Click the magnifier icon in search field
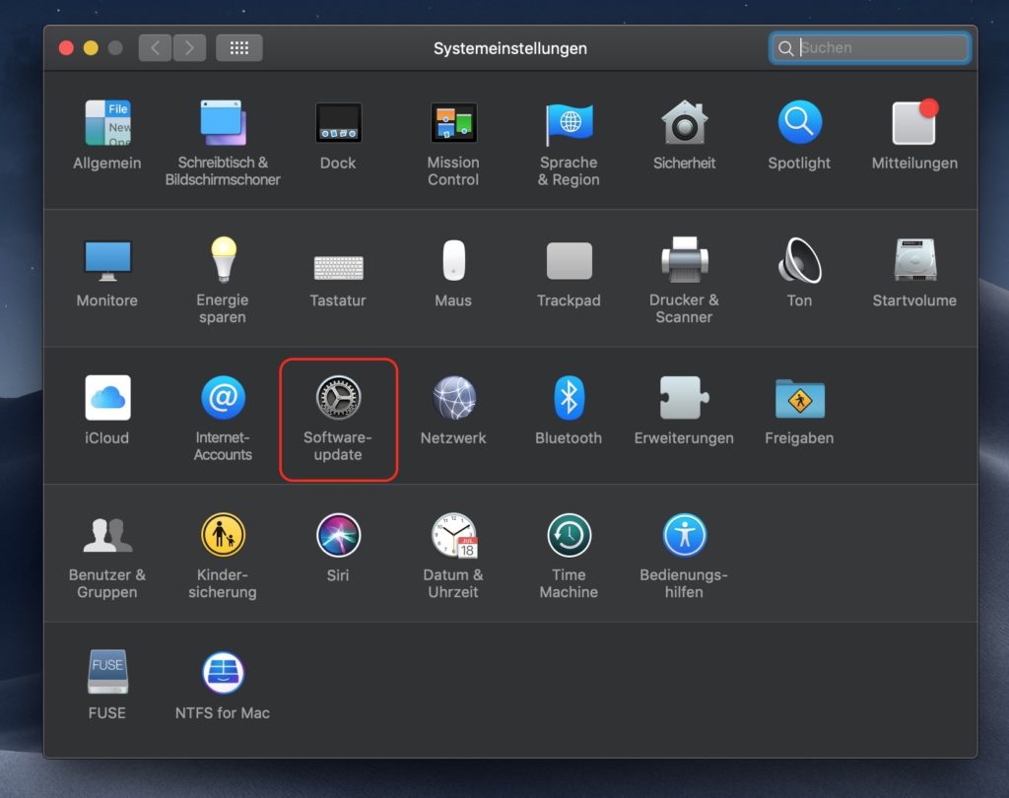1009x798 pixels. click(785, 48)
